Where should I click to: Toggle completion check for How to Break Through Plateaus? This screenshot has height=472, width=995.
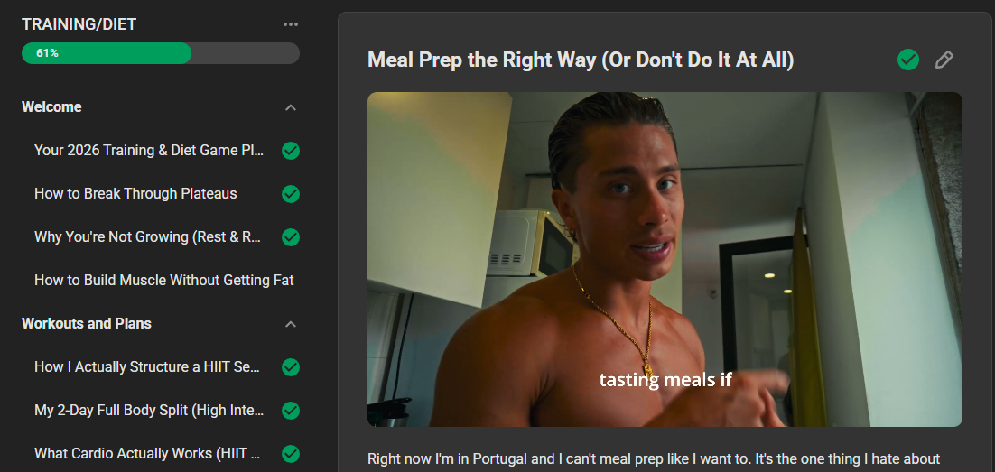click(x=291, y=194)
